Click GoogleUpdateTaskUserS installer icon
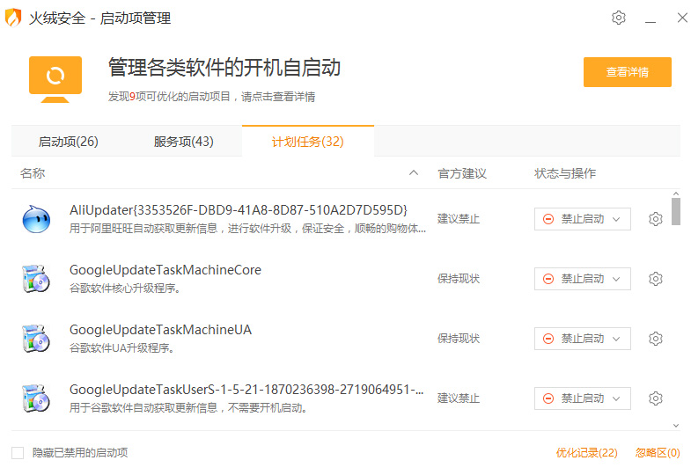Image resolution: width=691 pixels, height=475 pixels. coord(36,398)
